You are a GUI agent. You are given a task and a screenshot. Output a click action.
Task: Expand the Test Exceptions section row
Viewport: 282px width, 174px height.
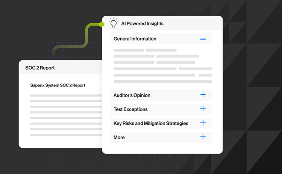130,109
